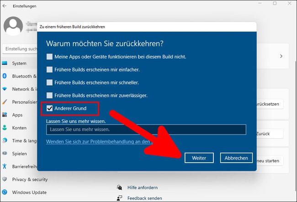Open Konten settings category
This screenshot has width=297, height=202.
(x=19, y=128)
